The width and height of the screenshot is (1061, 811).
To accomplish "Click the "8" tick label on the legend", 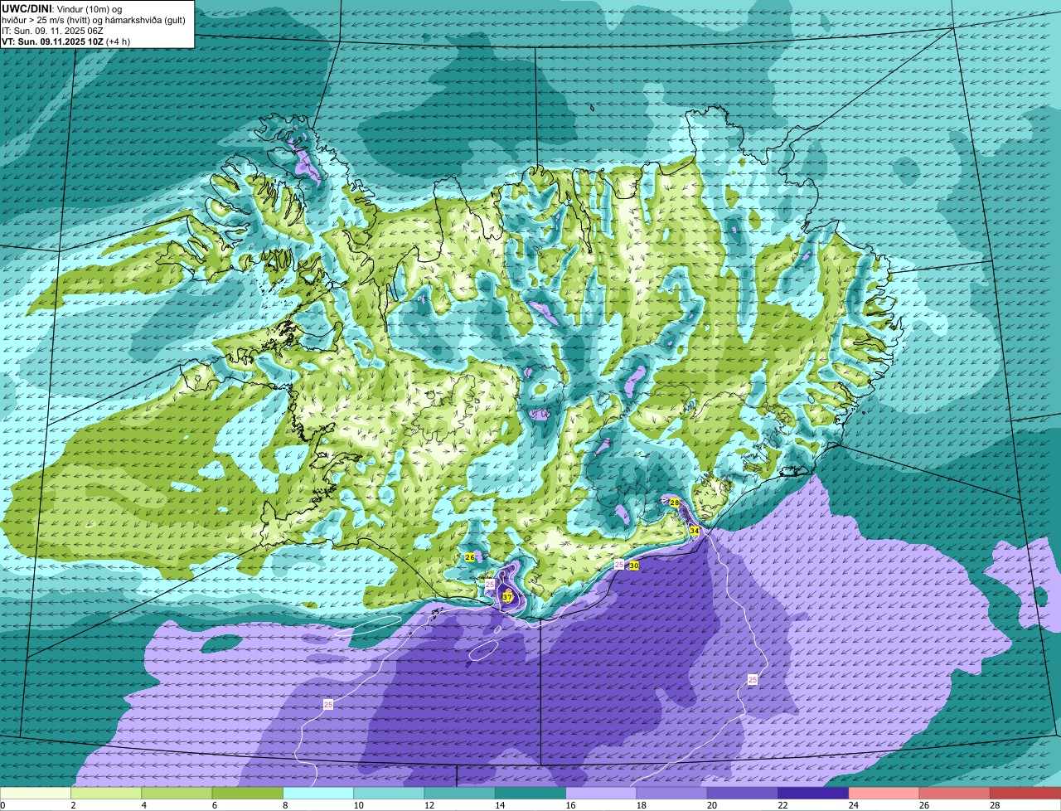I will tap(284, 805).
